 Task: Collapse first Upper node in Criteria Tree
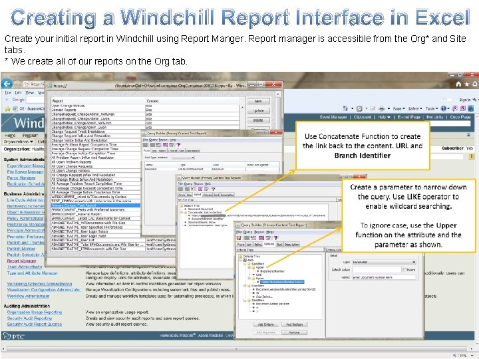click(249, 267)
